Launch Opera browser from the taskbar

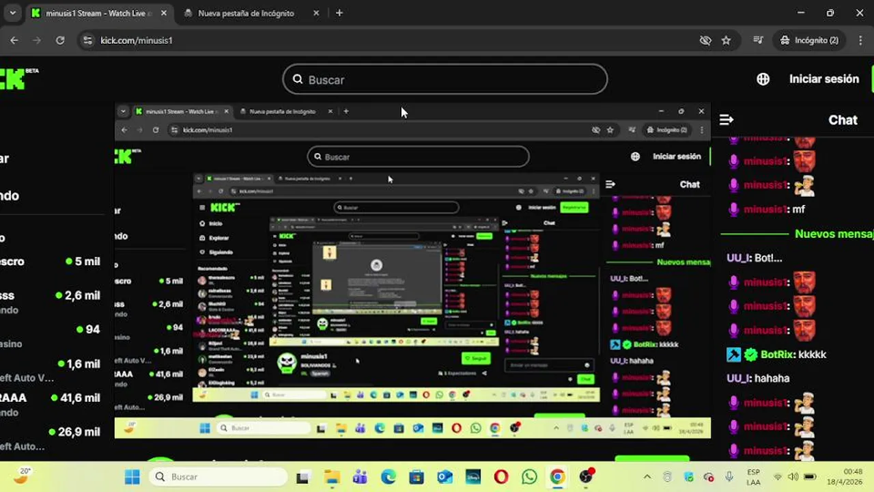click(x=501, y=477)
